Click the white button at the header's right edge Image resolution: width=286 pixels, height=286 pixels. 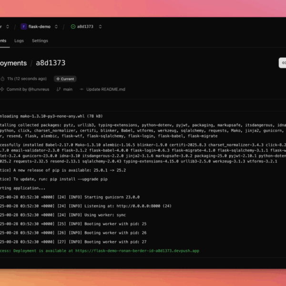(282, 63)
